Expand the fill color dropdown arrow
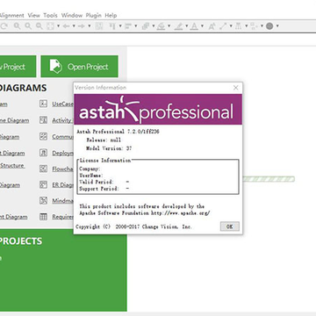 [x=169, y=26]
